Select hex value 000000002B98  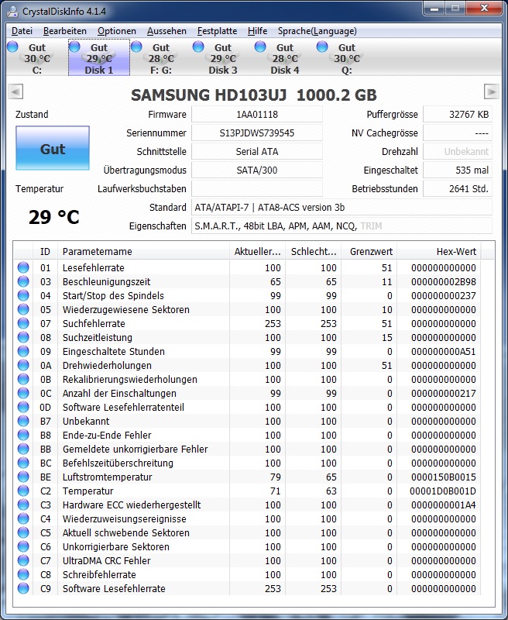(x=443, y=281)
